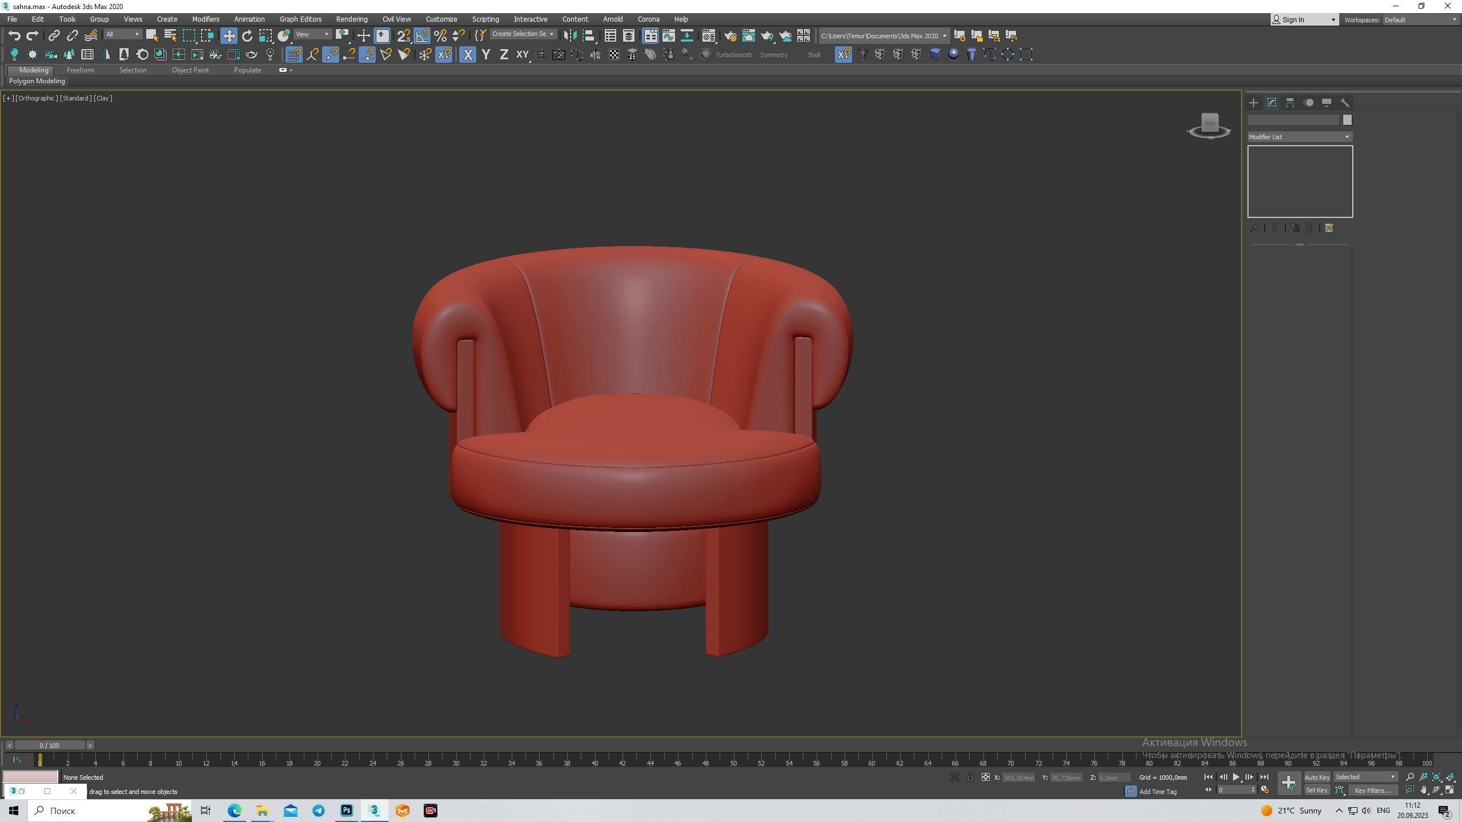Switch to the Freeform ribbon tab

[x=80, y=70]
